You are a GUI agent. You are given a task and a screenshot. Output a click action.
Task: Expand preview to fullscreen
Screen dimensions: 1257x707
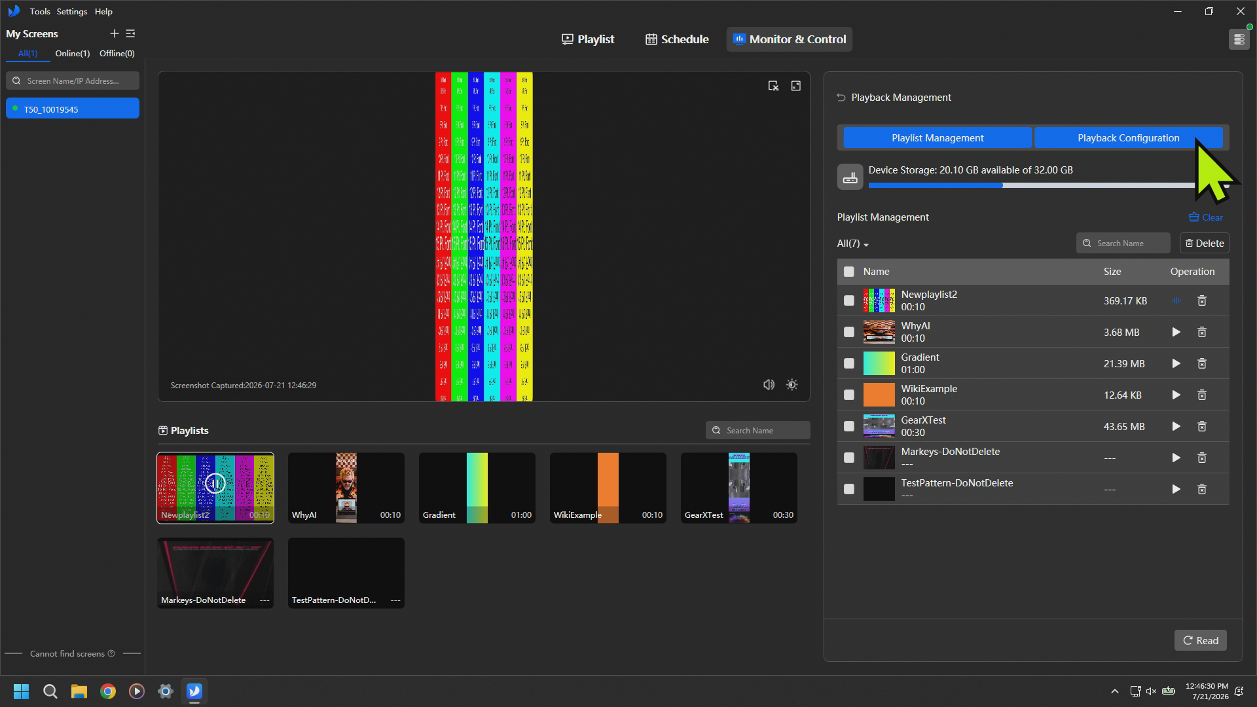(795, 86)
